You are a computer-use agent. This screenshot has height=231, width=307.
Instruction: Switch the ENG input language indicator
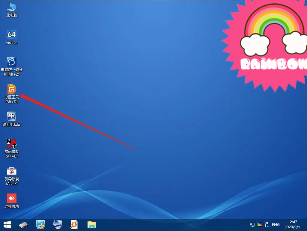276,224
